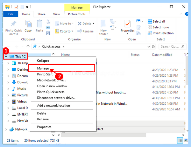
Task: Click Select none in ribbon
Action: coord(158,27)
